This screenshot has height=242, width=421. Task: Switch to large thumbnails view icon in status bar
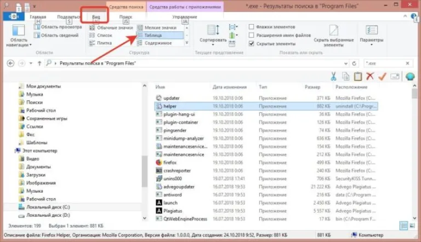tap(412, 226)
